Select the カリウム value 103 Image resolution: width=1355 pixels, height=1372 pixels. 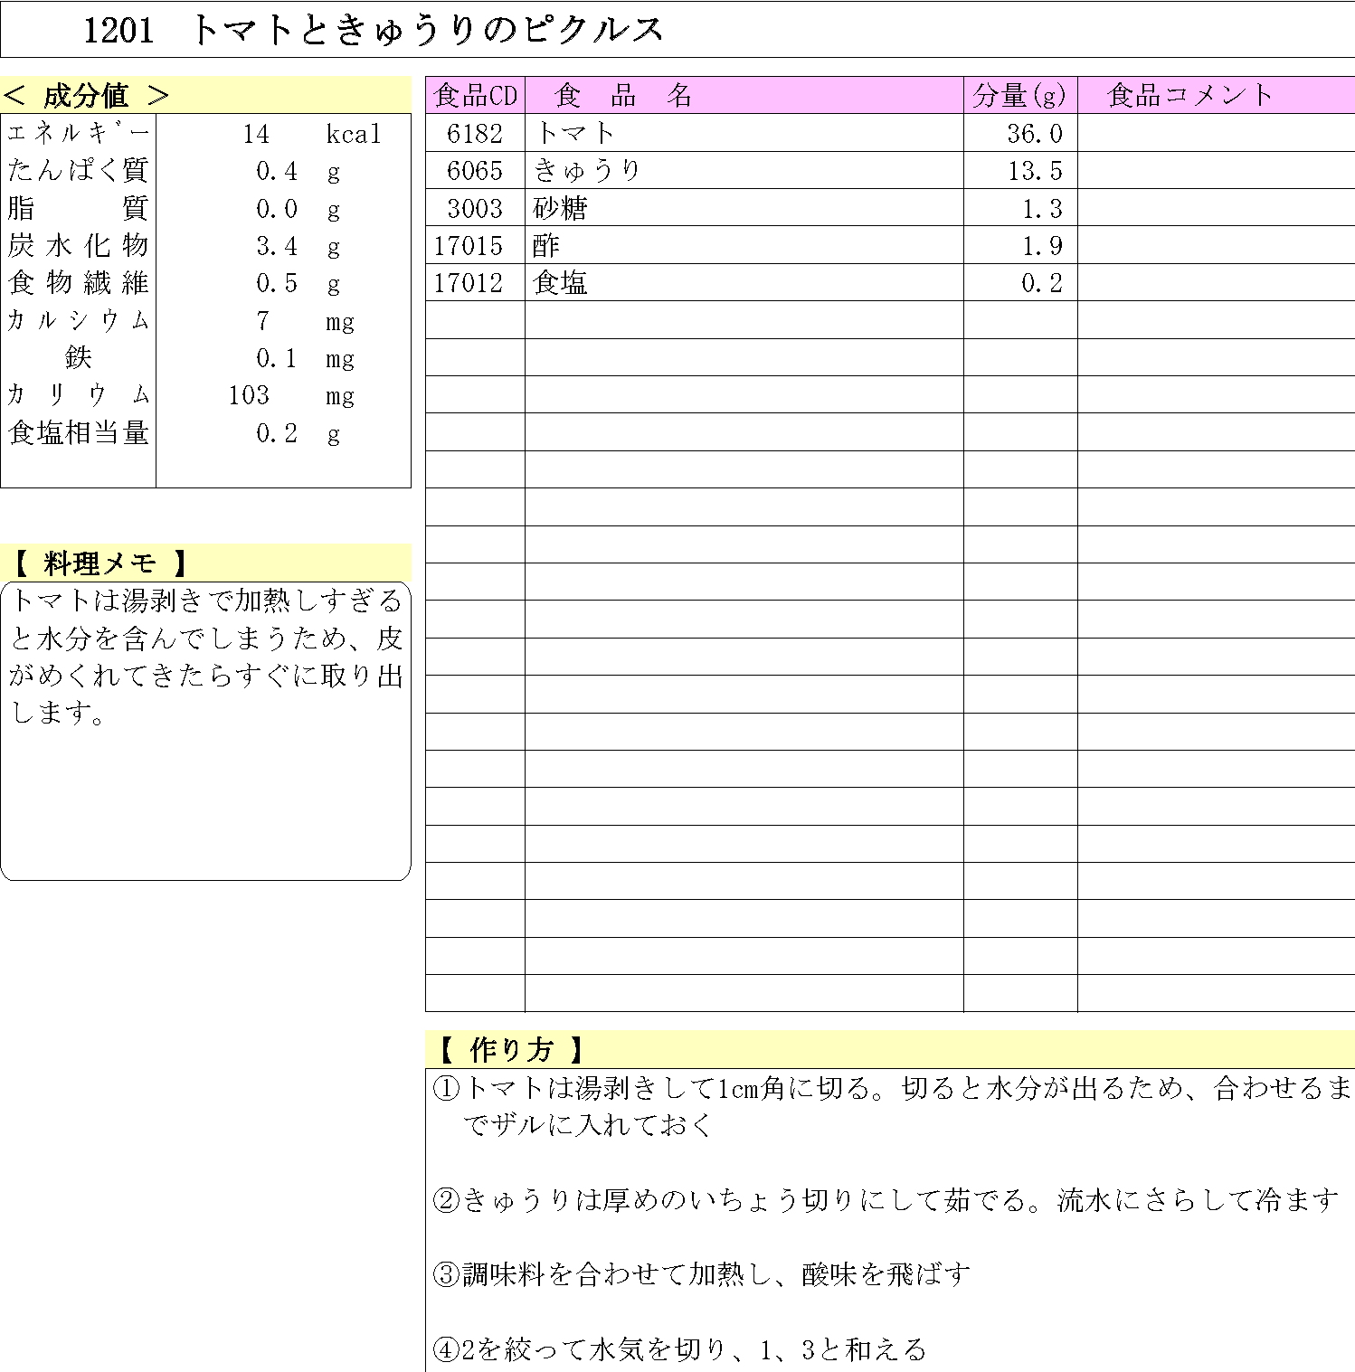coord(249,395)
